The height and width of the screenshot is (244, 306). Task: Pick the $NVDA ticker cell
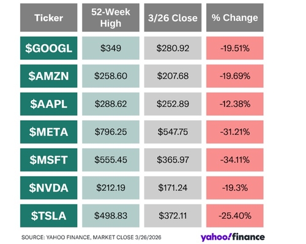49,188
